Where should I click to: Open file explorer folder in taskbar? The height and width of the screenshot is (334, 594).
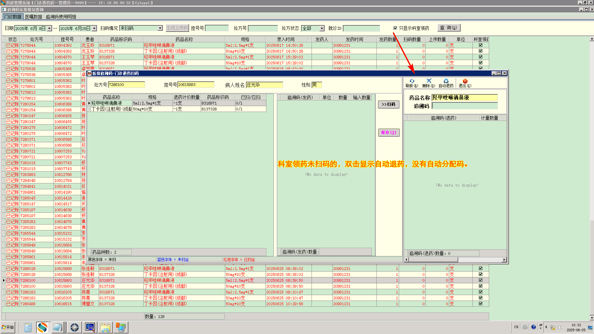pyautogui.click(x=105, y=327)
